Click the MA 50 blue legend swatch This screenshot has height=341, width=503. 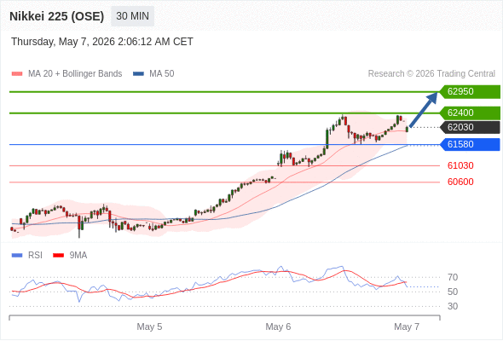[x=139, y=74]
